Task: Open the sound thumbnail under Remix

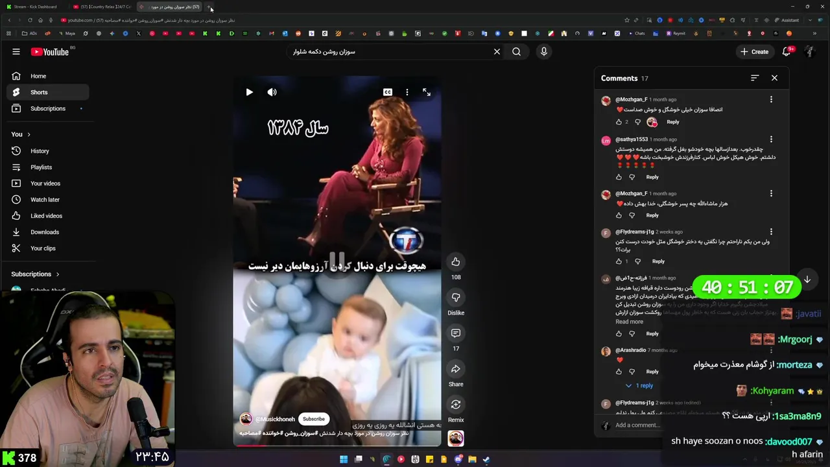Action: click(x=456, y=439)
